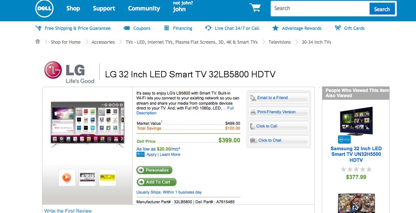
Task: Click the Financing calculator icon
Action: pos(167,28)
